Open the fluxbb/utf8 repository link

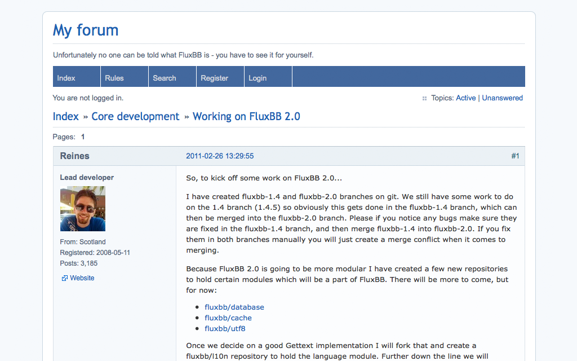pos(225,329)
